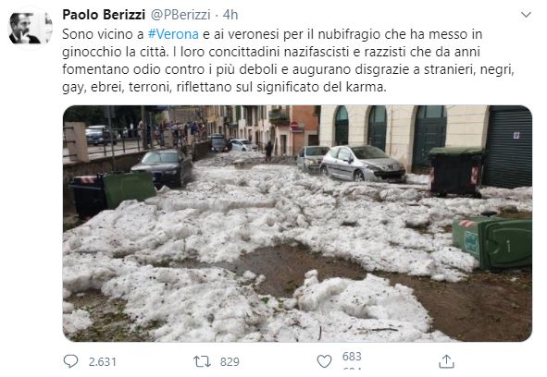Like the tweet with the heart icon
The image size is (547, 377).
coord(324,361)
